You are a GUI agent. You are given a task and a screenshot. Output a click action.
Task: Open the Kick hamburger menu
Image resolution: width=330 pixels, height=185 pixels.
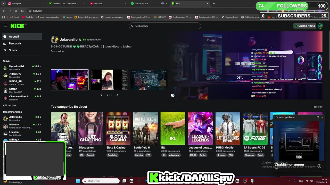pos(5,26)
